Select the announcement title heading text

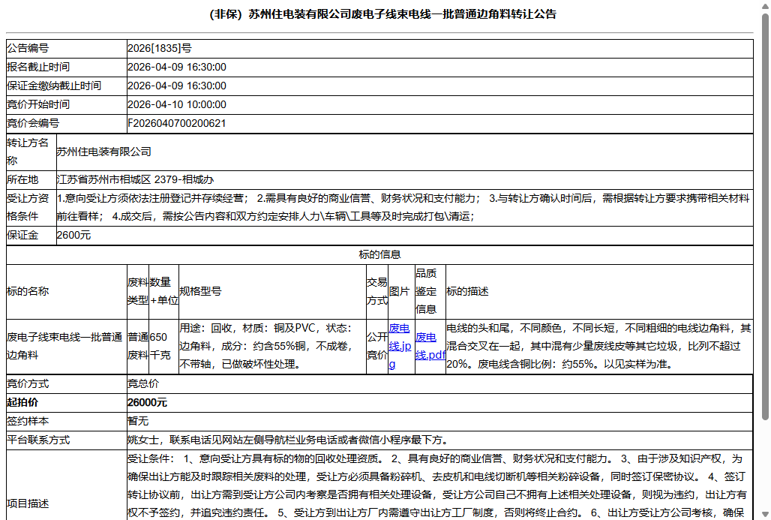point(382,14)
